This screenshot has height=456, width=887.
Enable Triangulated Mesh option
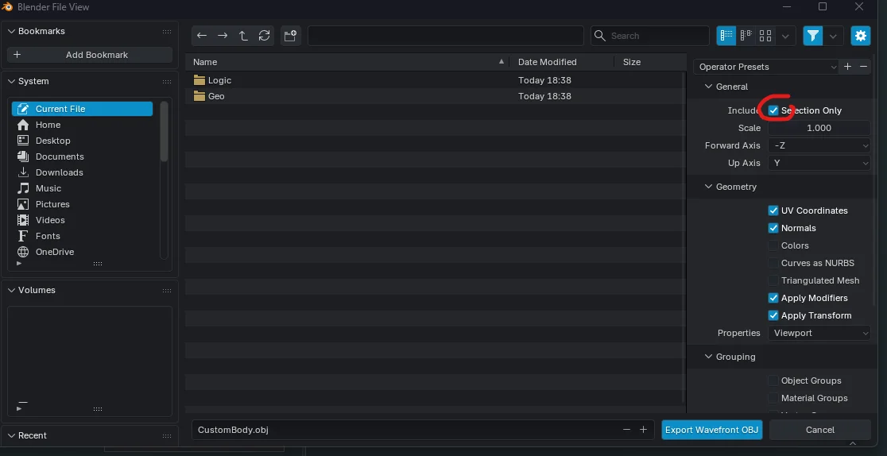point(773,280)
